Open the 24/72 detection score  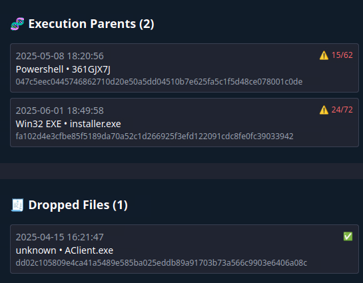coord(342,110)
